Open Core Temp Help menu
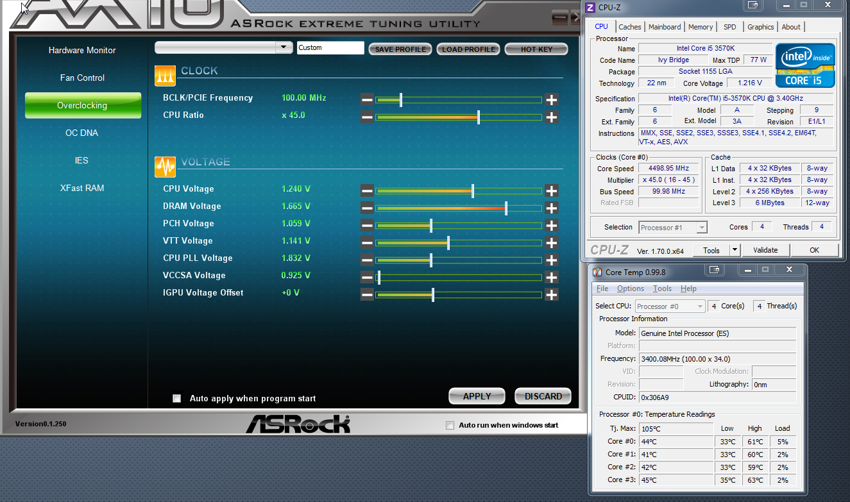850x502 pixels. click(688, 289)
